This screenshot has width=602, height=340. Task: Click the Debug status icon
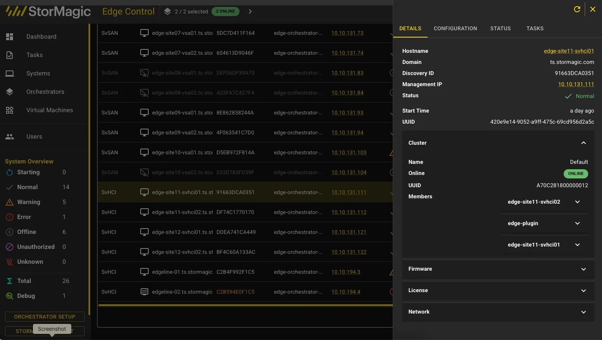pyautogui.click(x=10, y=296)
